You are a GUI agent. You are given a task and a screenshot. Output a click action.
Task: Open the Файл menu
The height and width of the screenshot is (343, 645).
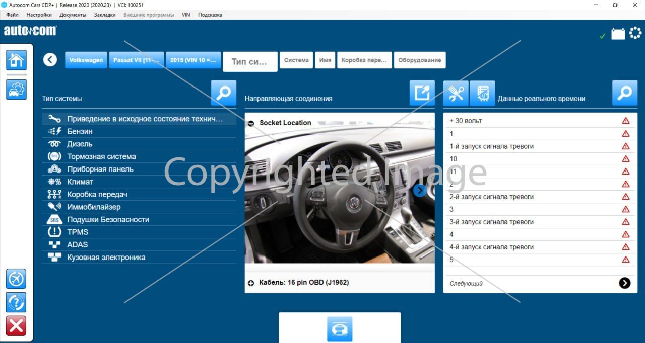(13, 15)
